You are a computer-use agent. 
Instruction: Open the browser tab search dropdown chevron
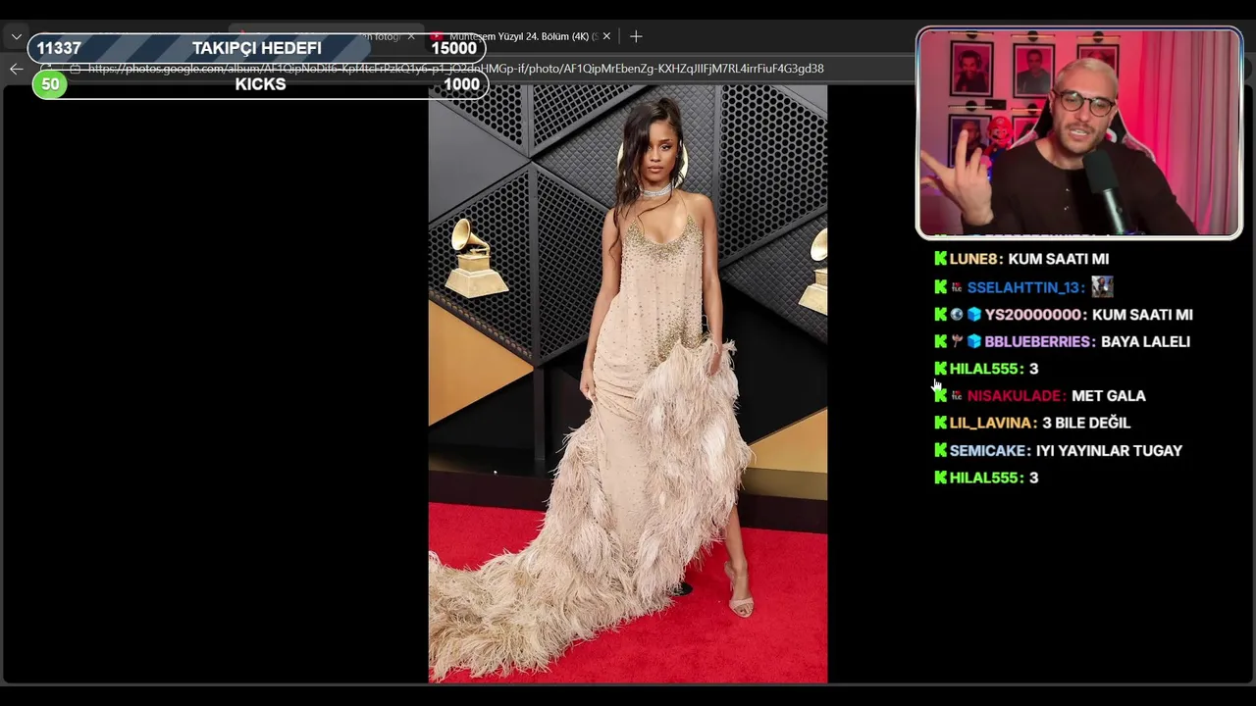(17, 36)
